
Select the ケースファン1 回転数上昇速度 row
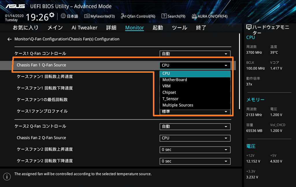tap(45, 76)
